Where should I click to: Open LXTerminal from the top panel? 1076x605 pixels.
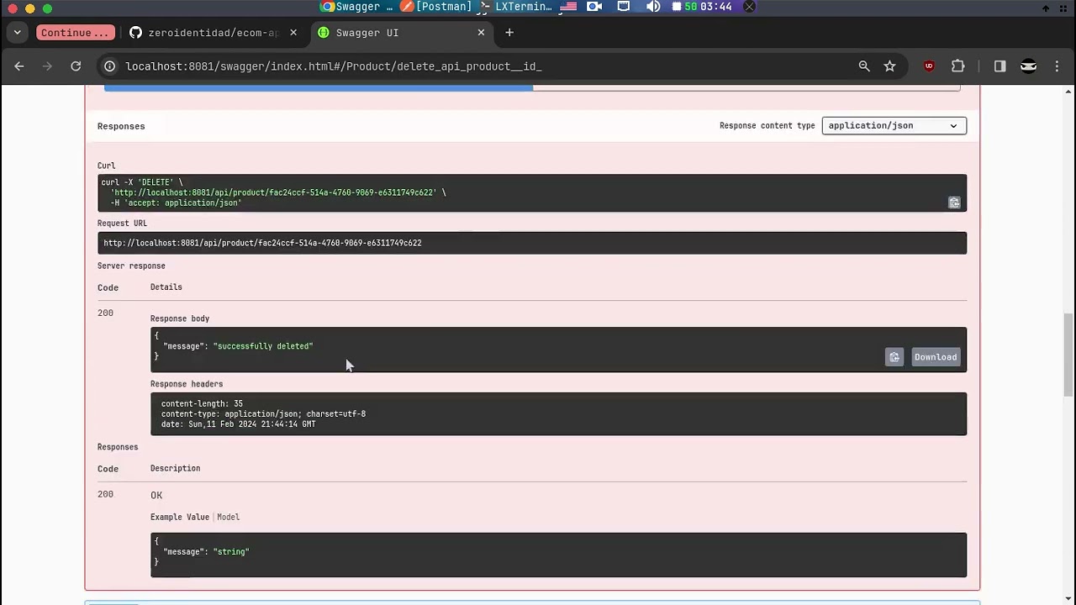click(x=517, y=7)
